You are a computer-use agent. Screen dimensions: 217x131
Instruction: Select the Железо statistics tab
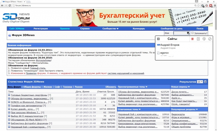(48, 87)
